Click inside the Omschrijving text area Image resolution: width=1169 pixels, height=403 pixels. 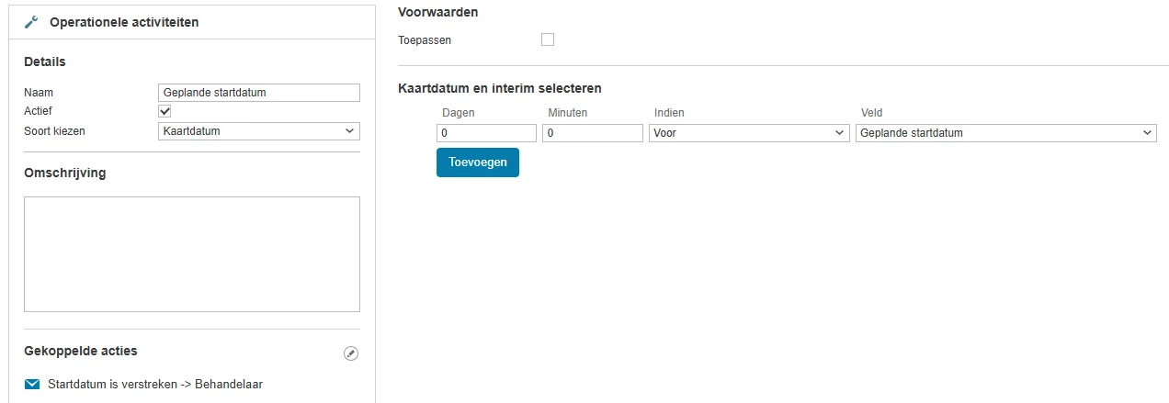pyautogui.click(x=191, y=253)
